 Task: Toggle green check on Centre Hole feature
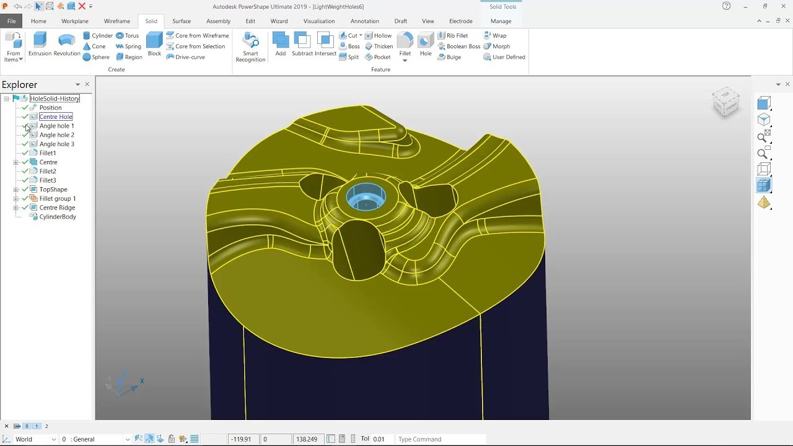(25, 116)
